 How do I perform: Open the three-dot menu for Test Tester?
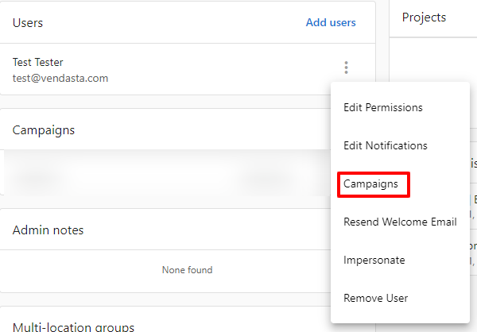click(346, 68)
